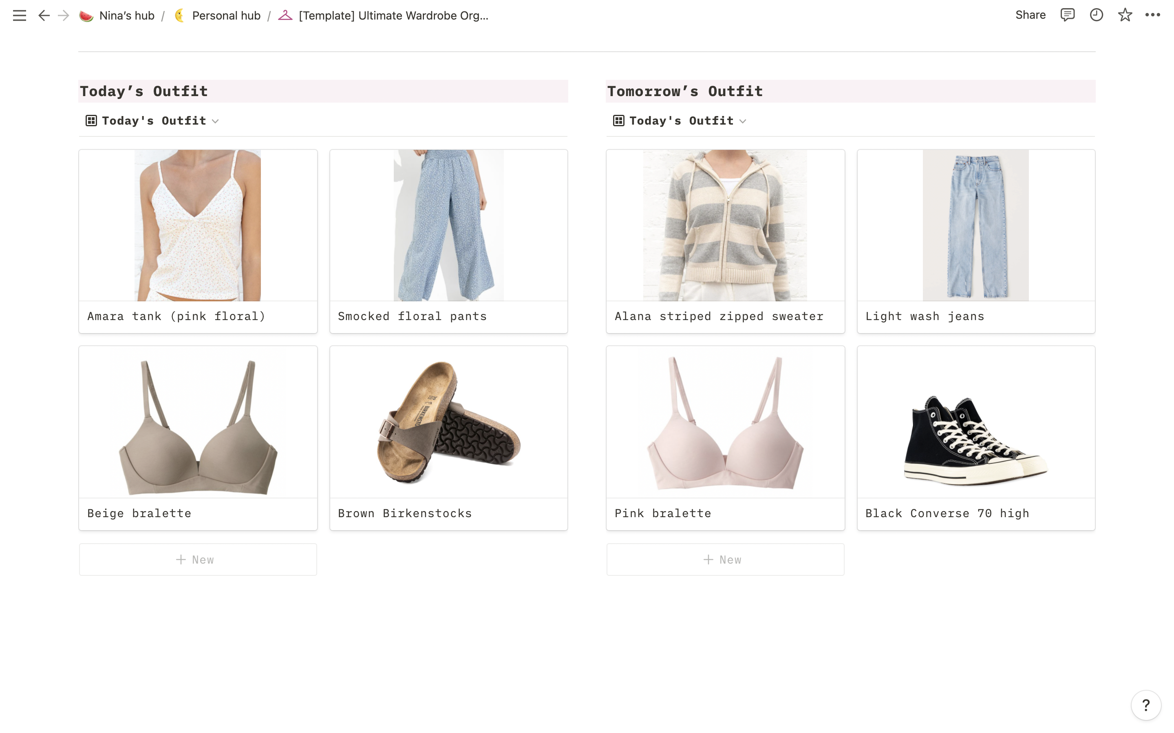The image size is (1174, 733).
Task: Expand the view dropdown under Today's Outfit heading
Action: pyautogui.click(x=215, y=121)
